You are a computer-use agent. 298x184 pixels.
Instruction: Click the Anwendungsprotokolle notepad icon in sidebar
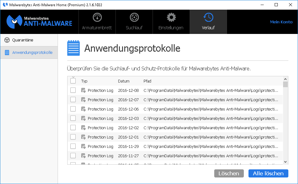[7, 53]
